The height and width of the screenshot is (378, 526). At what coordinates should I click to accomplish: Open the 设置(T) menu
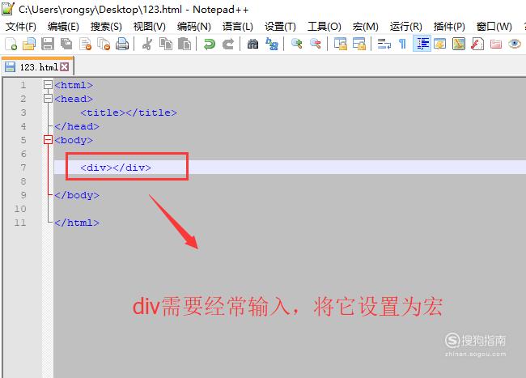point(280,26)
